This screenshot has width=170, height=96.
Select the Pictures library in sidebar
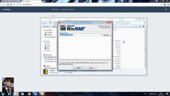(47, 46)
